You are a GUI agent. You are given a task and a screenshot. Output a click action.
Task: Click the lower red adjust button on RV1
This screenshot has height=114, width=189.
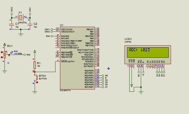(2, 57)
